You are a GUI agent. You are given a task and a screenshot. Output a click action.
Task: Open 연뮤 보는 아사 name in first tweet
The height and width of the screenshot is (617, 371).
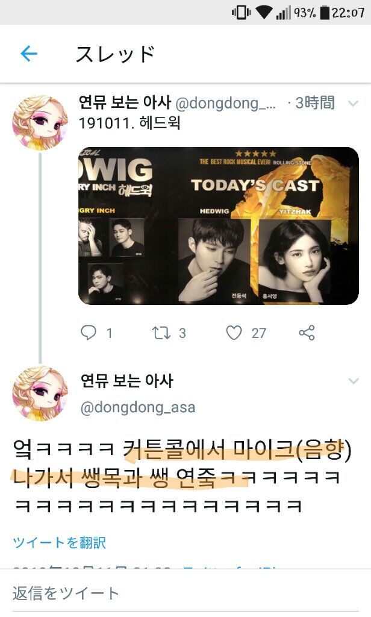(x=125, y=102)
